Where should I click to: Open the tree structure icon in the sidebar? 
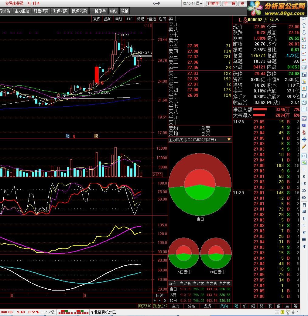304,81
